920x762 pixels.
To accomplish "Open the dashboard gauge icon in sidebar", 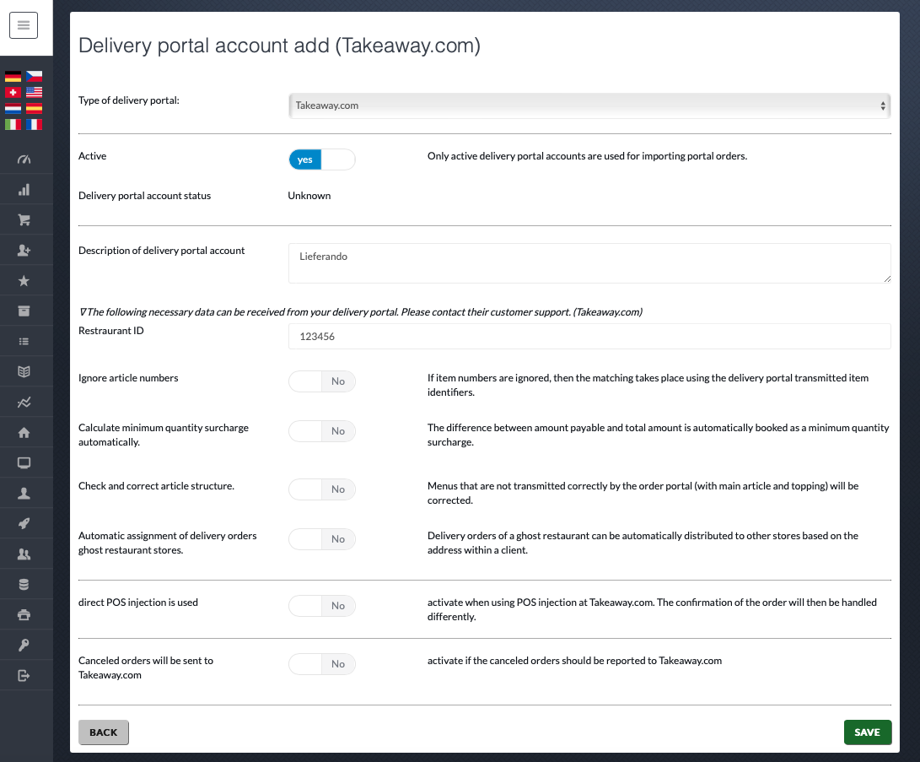I will tap(24, 159).
